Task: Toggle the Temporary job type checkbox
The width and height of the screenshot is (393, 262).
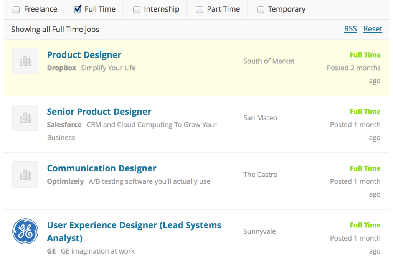Action: point(261,10)
